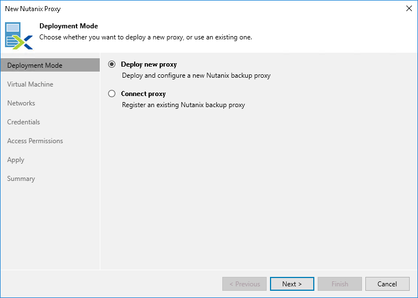Click the 'New Nutanix Proxy' window title
This screenshot has height=298, width=418.
coord(33,9)
